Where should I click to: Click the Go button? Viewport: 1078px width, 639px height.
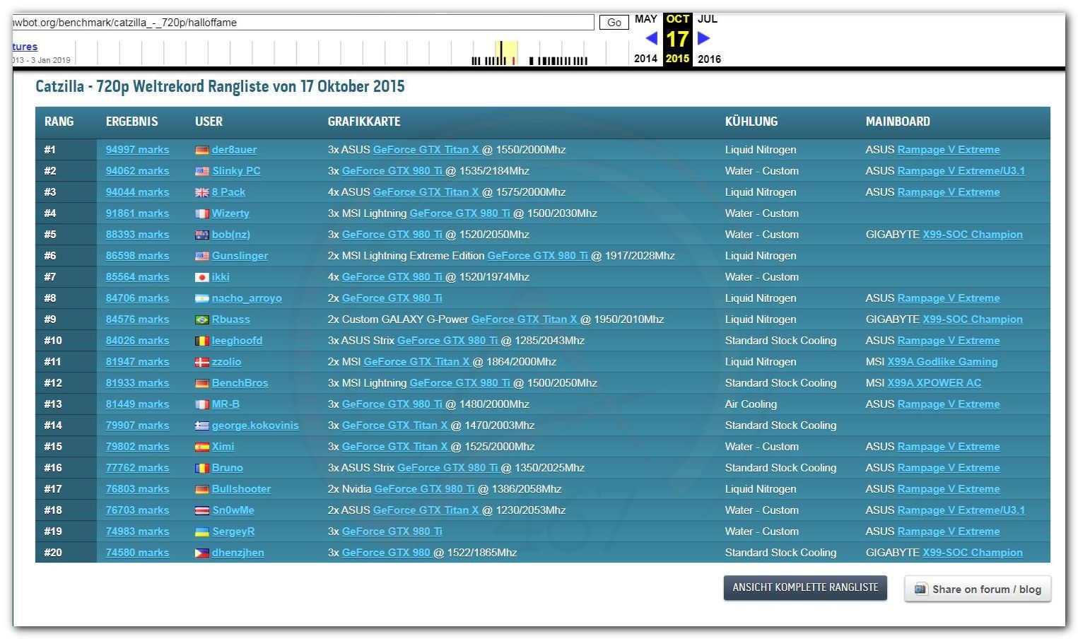click(614, 23)
